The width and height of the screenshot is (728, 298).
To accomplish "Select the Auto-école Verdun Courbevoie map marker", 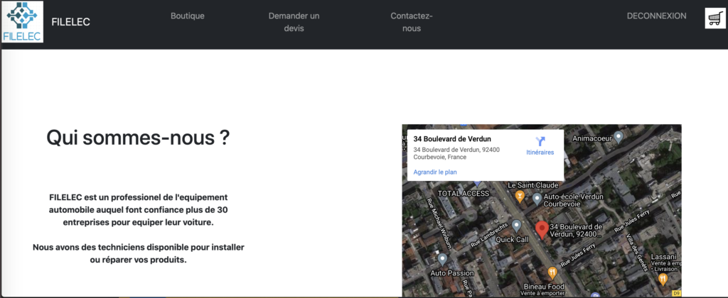I will click(x=537, y=197).
